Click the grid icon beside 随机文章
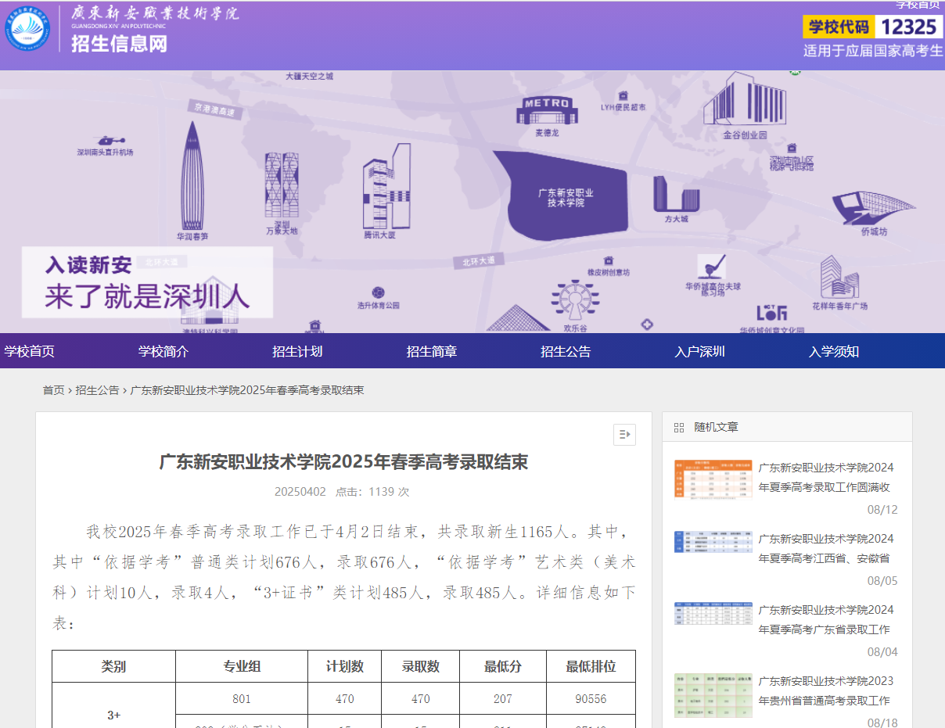This screenshot has height=728, width=945. pyautogui.click(x=677, y=427)
